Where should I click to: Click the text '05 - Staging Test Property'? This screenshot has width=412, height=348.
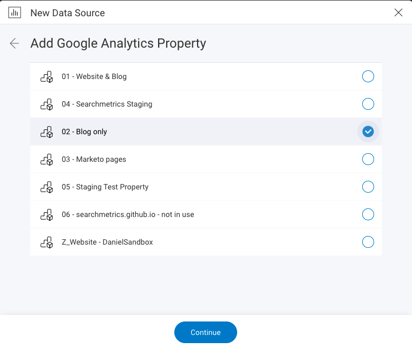105,187
